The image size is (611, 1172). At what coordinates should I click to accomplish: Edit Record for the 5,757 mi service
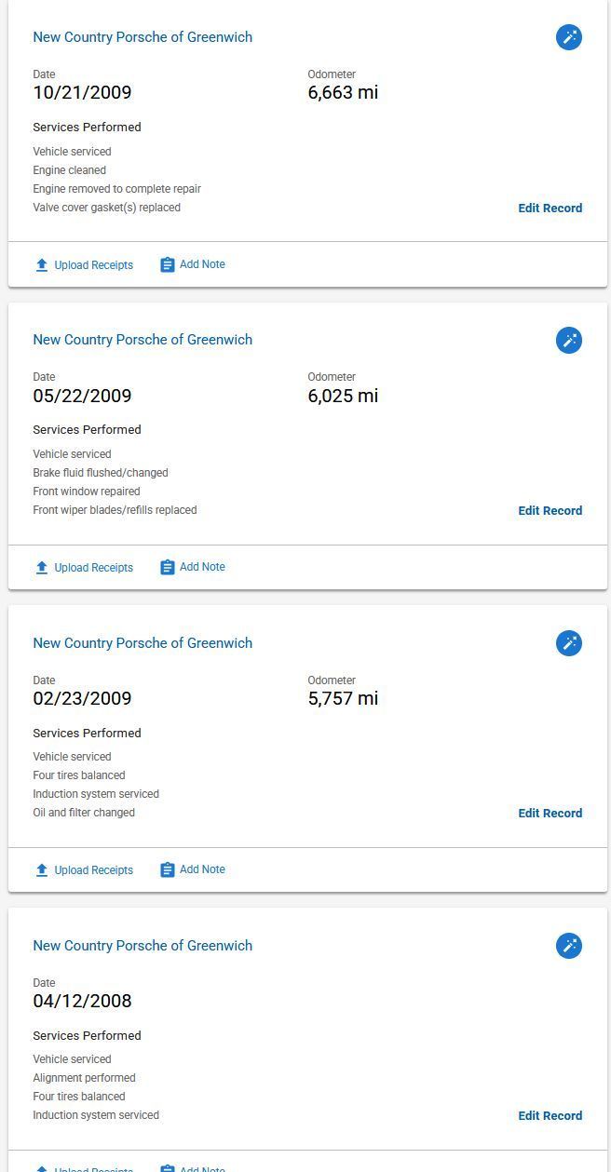[550, 814]
